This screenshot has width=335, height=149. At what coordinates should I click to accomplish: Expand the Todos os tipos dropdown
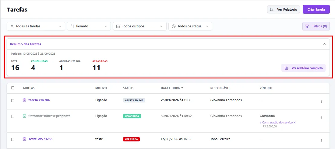pos(140,26)
